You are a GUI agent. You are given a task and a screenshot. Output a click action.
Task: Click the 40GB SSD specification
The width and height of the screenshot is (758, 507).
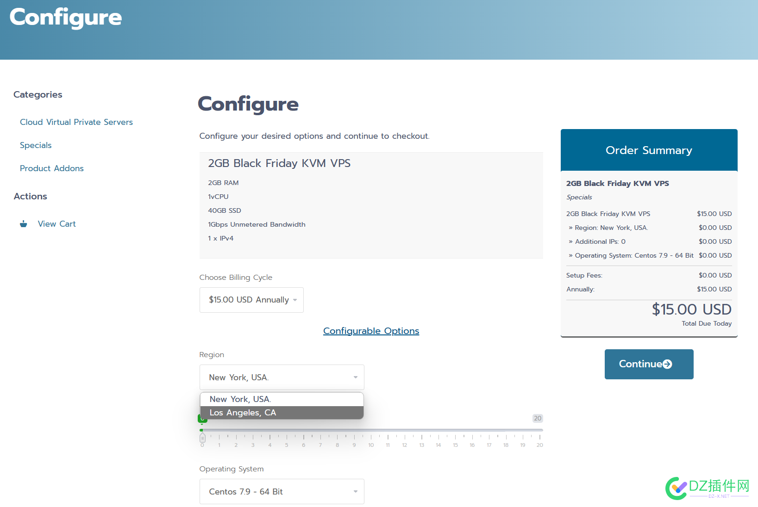click(x=225, y=210)
